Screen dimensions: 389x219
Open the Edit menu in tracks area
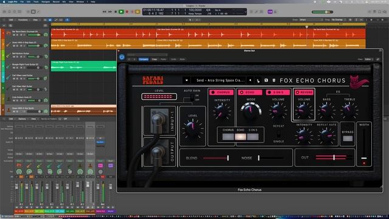11,20
